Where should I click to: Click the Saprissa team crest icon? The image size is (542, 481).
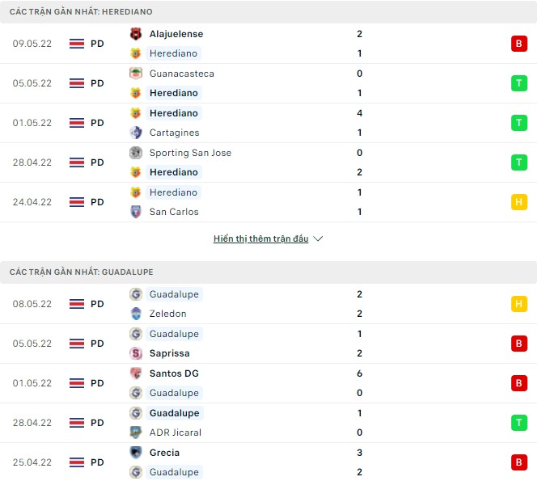click(x=135, y=353)
